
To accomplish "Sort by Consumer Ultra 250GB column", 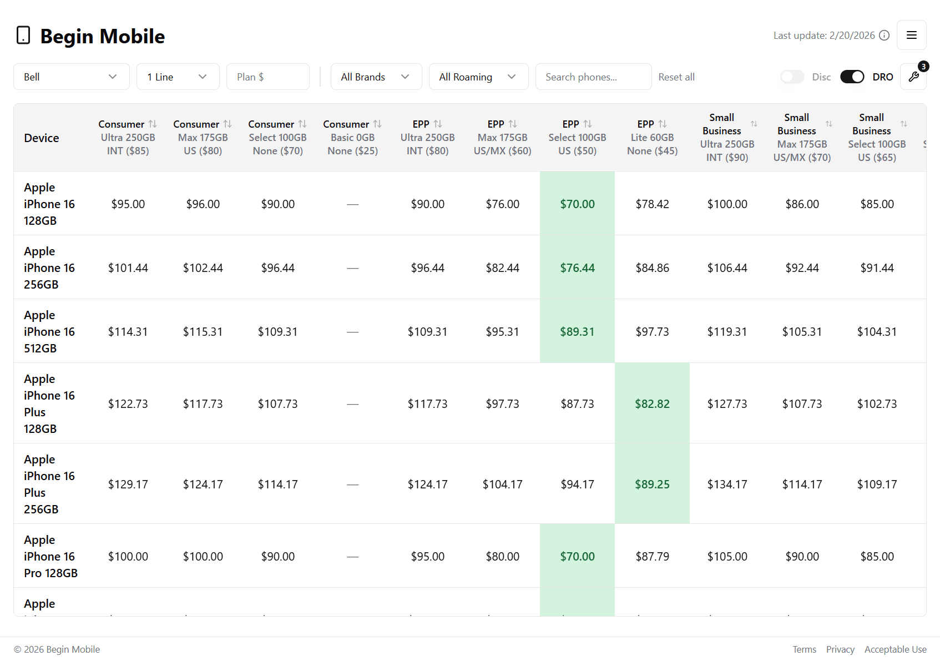I will pyautogui.click(x=153, y=124).
